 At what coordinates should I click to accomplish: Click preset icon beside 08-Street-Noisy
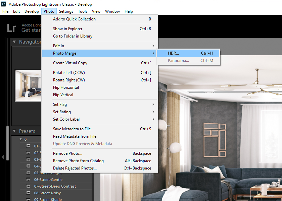[28, 193]
